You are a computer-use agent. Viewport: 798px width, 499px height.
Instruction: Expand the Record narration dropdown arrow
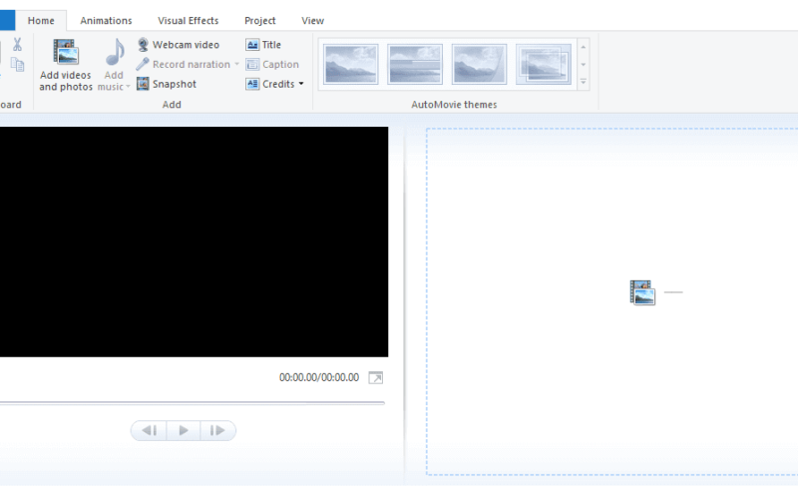coord(236,64)
